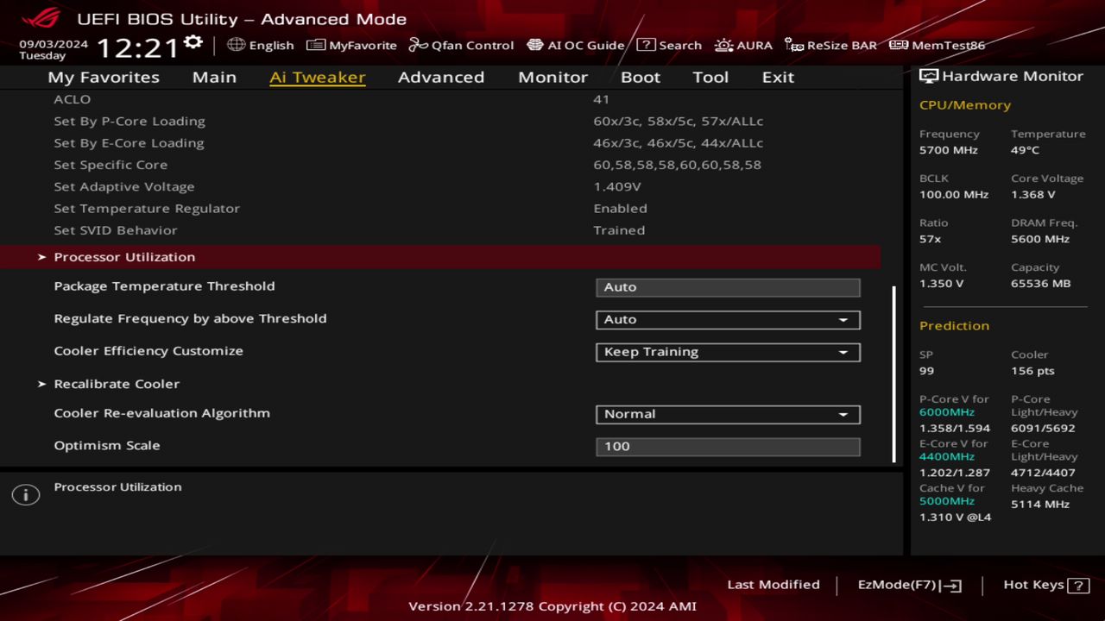
Task: Click the 49°C temperature reading
Action: [x=1026, y=150]
